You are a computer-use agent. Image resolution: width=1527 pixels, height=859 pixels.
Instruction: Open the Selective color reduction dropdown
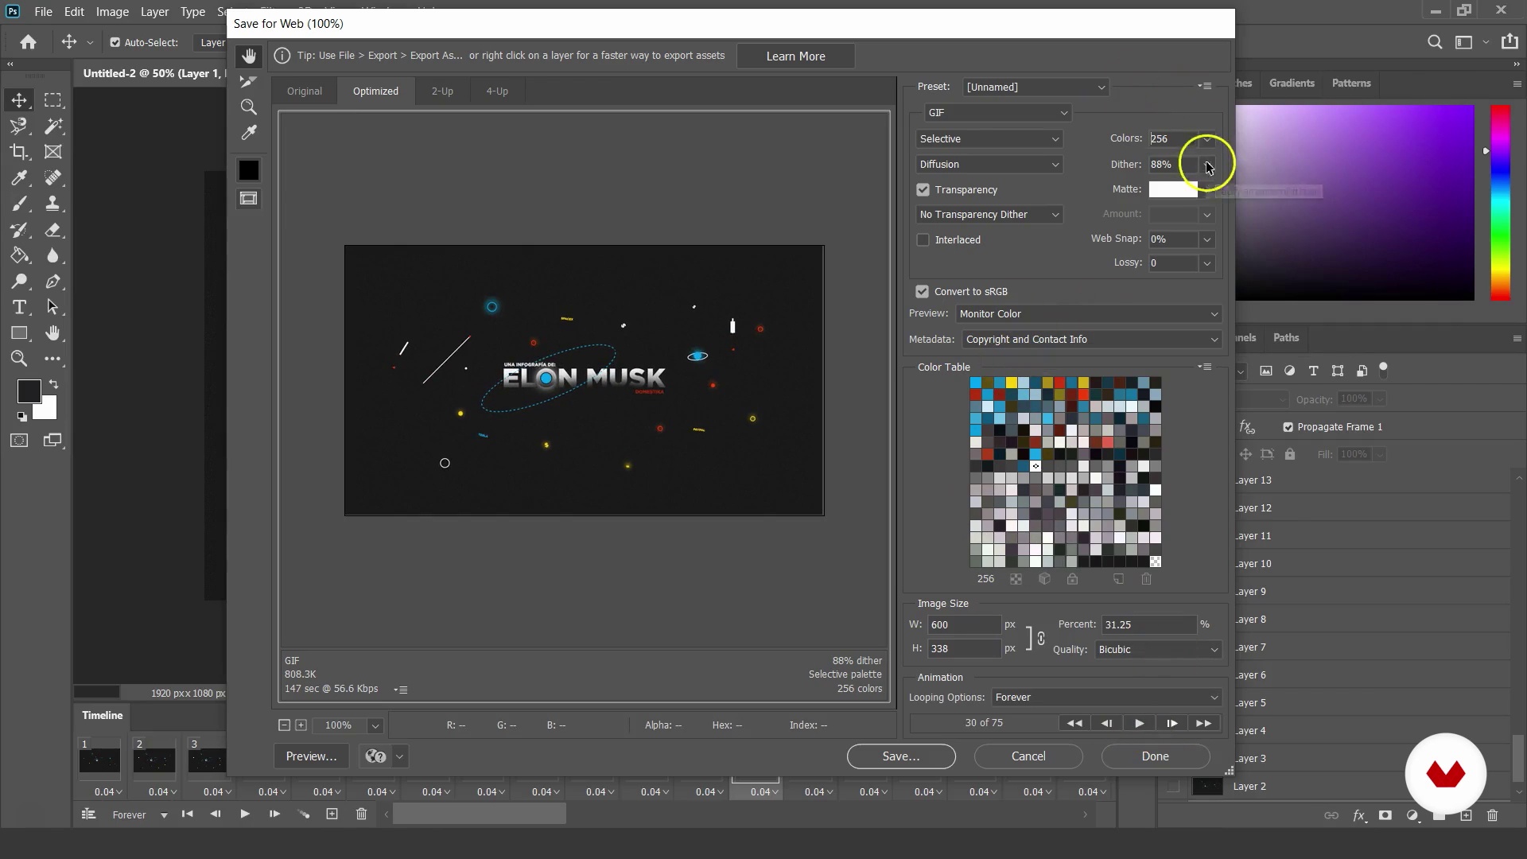click(x=989, y=139)
